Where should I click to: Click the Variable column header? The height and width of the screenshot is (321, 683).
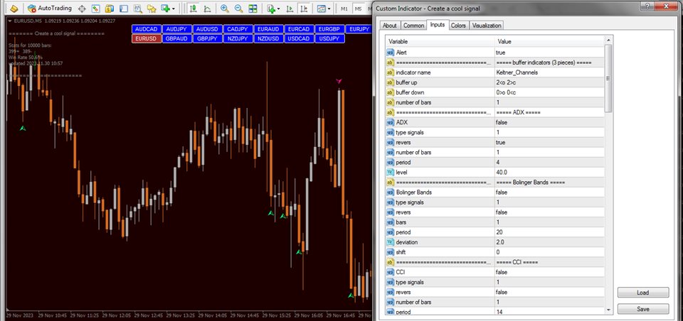440,41
